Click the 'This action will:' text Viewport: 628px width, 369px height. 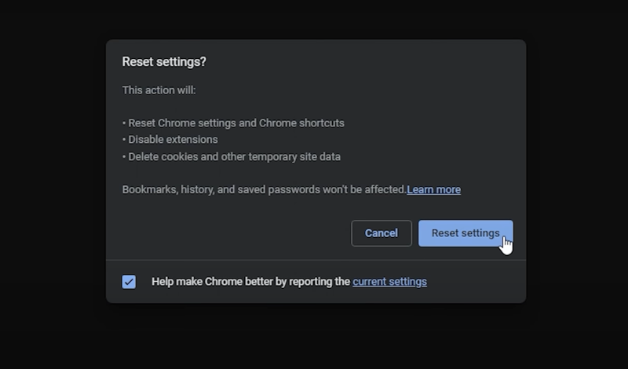pyautogui.click(x=159, y=90)
